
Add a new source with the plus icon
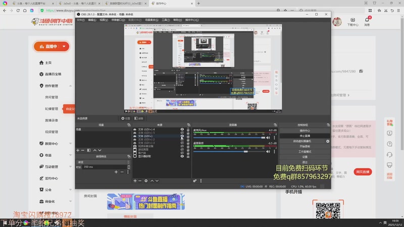tap(135, 181)
